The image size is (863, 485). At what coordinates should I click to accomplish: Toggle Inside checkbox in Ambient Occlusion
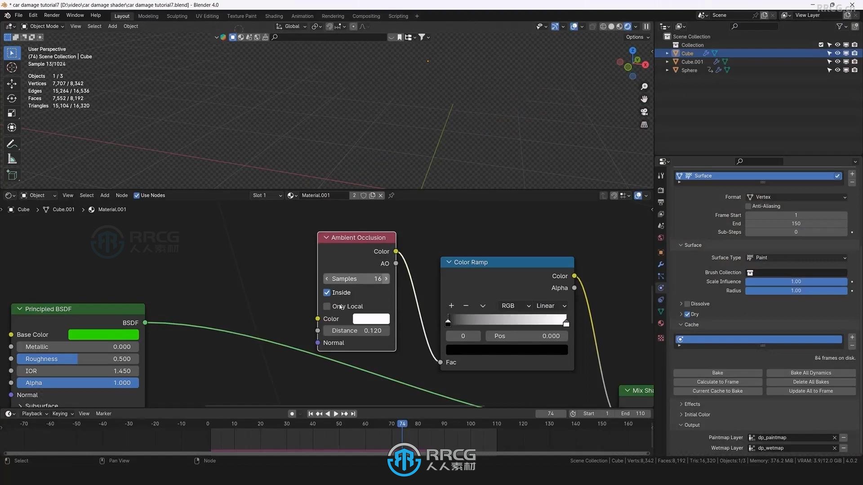click(x=327, y=292)
